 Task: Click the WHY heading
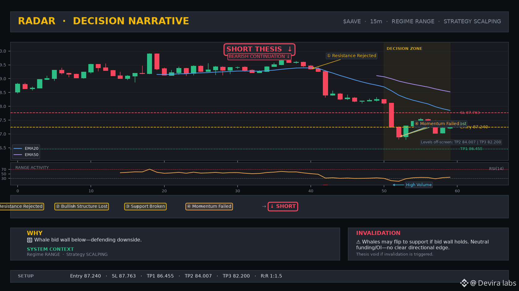[x=35, y=233]
